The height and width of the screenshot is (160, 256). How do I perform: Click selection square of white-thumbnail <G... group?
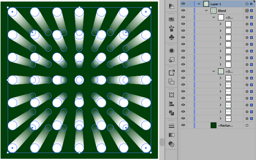click(x=251, y=17)
